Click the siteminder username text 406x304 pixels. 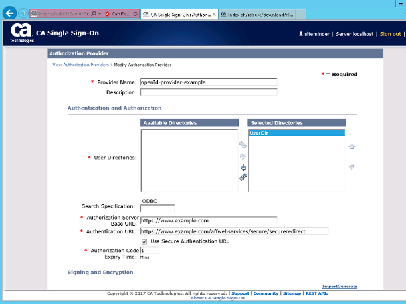tap(317, 34)
